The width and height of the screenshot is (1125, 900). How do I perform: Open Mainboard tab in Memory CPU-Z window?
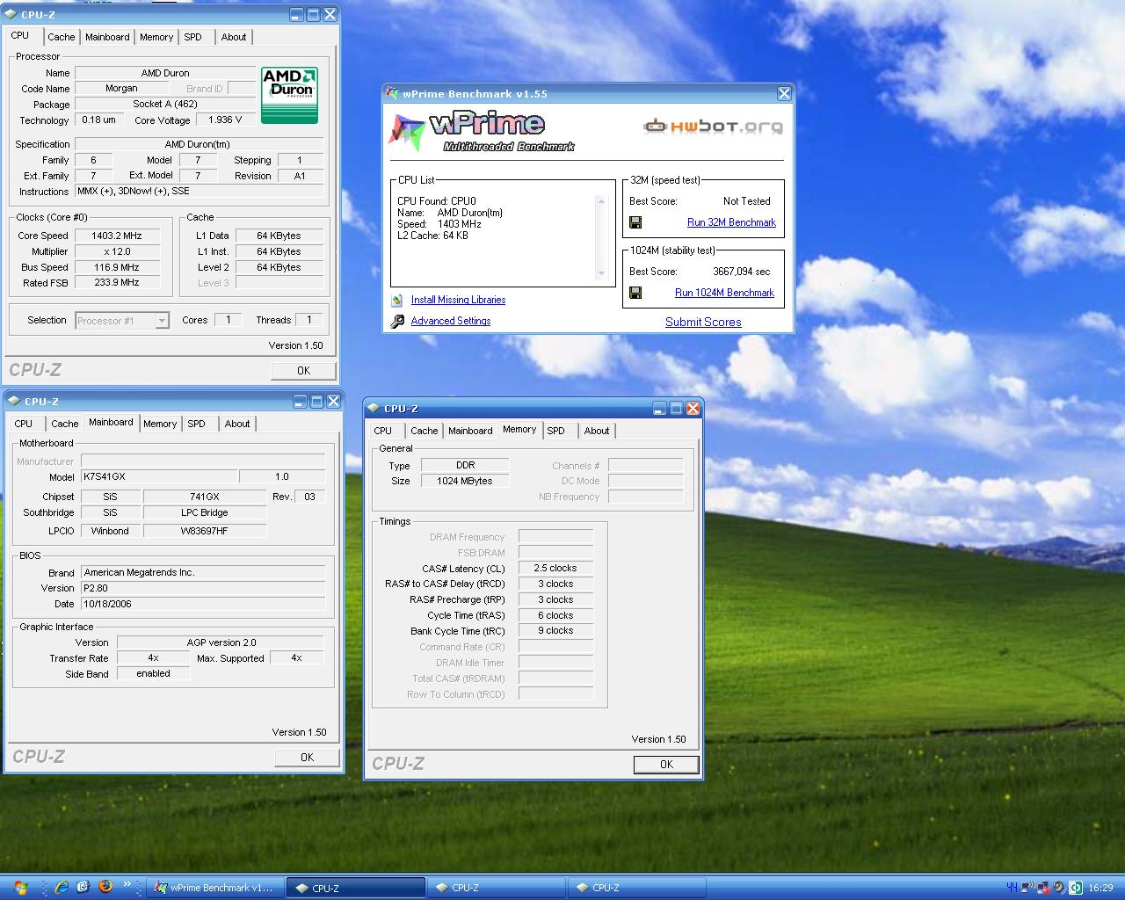tap(470, 431)
